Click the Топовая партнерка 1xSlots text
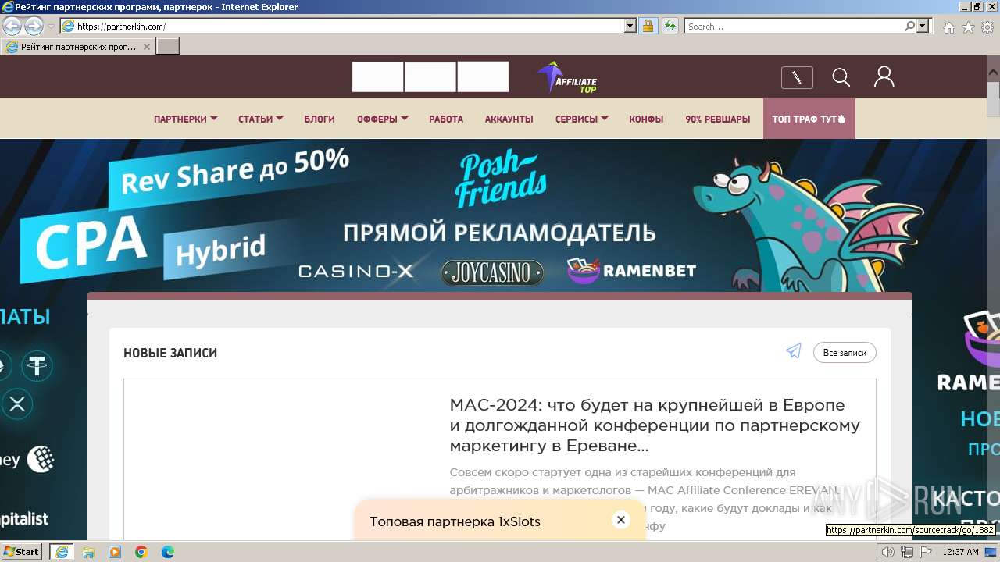Screen dimensions: 1000x562 455,521
